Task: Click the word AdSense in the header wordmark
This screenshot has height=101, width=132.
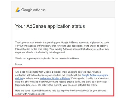Action: [x=39, y=10]
